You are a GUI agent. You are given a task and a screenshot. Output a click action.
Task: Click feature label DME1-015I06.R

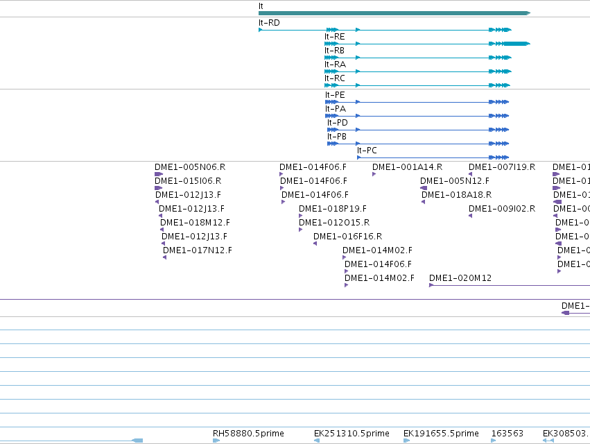click(188, 181)
